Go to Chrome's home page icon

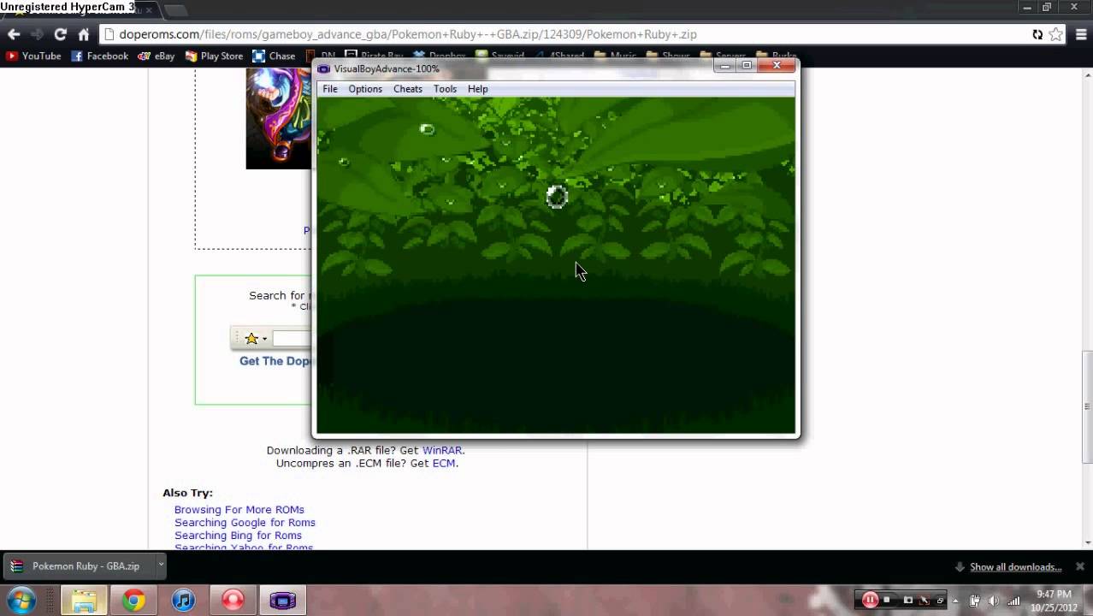[x=83, y=34]
